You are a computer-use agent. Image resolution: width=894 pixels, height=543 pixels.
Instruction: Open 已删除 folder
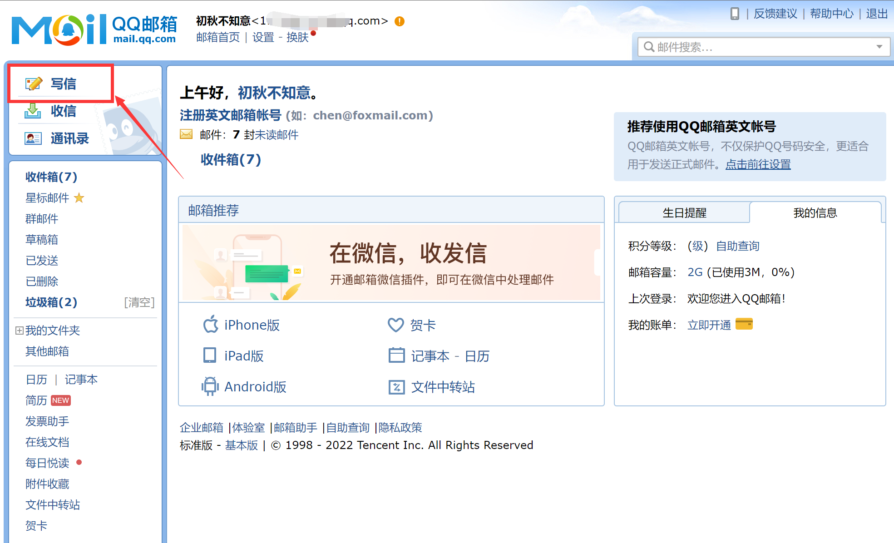click(x=42, y=281)
